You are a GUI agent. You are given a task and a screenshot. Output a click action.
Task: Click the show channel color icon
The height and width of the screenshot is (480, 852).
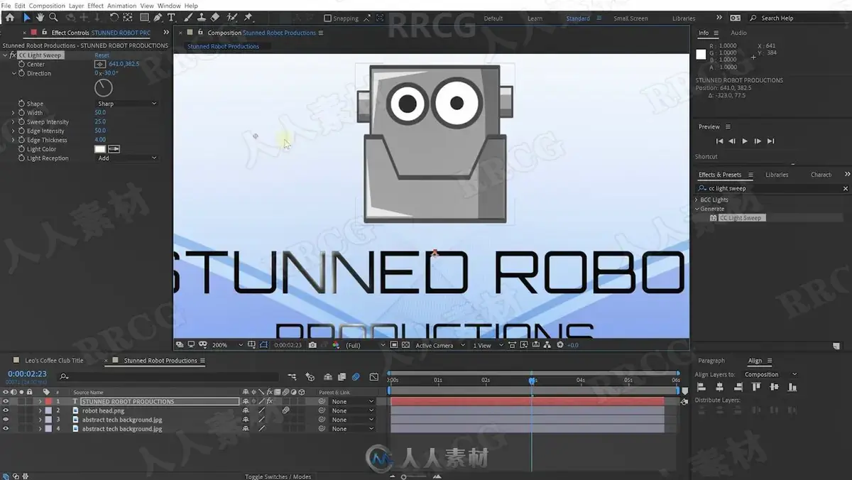pos(335,345)
